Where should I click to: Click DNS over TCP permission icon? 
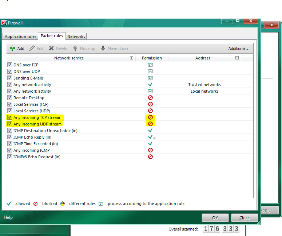tap(150, 65)
